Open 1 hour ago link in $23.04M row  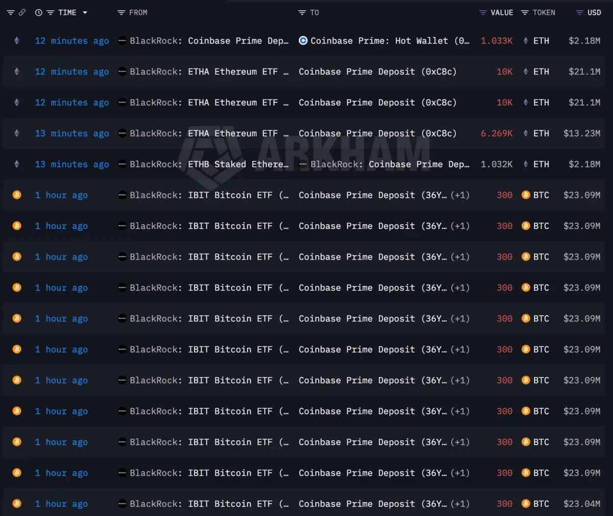pyautogui.click(x=61, y=504)
